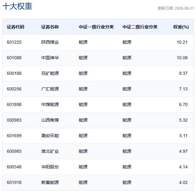This screenshot has width=196, height=193.
Task: Click weight value 10.08
Action: (x=182, y=58)
